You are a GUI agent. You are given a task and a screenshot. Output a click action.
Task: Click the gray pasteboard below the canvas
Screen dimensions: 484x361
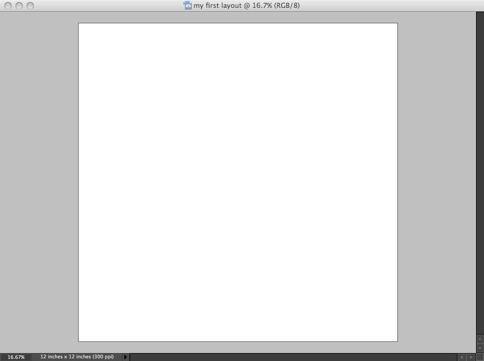pyautogui.click(x=238, y=347)
